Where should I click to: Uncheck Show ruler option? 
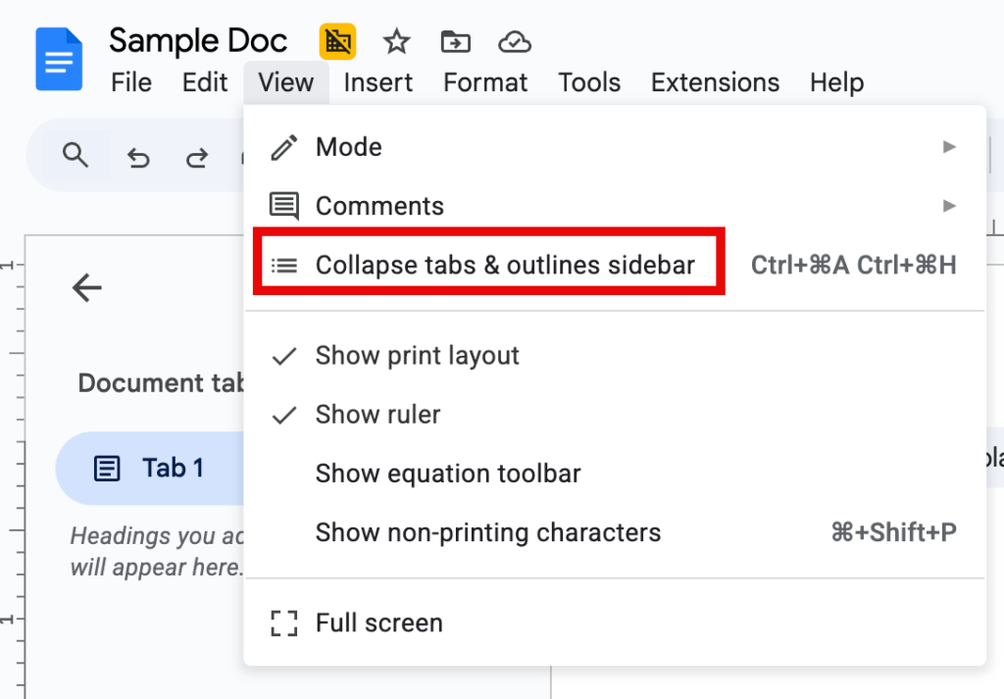pos(377,415)
